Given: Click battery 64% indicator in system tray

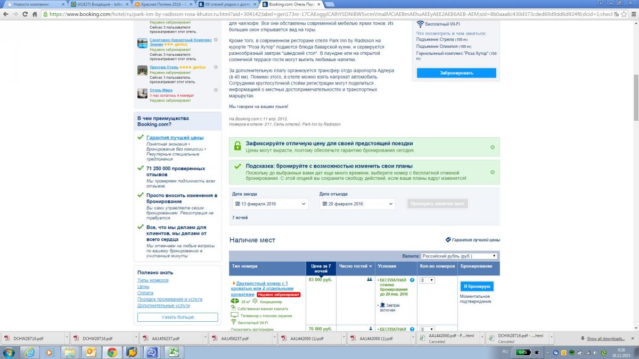Looking at the screenshot, I should point(523,352).
